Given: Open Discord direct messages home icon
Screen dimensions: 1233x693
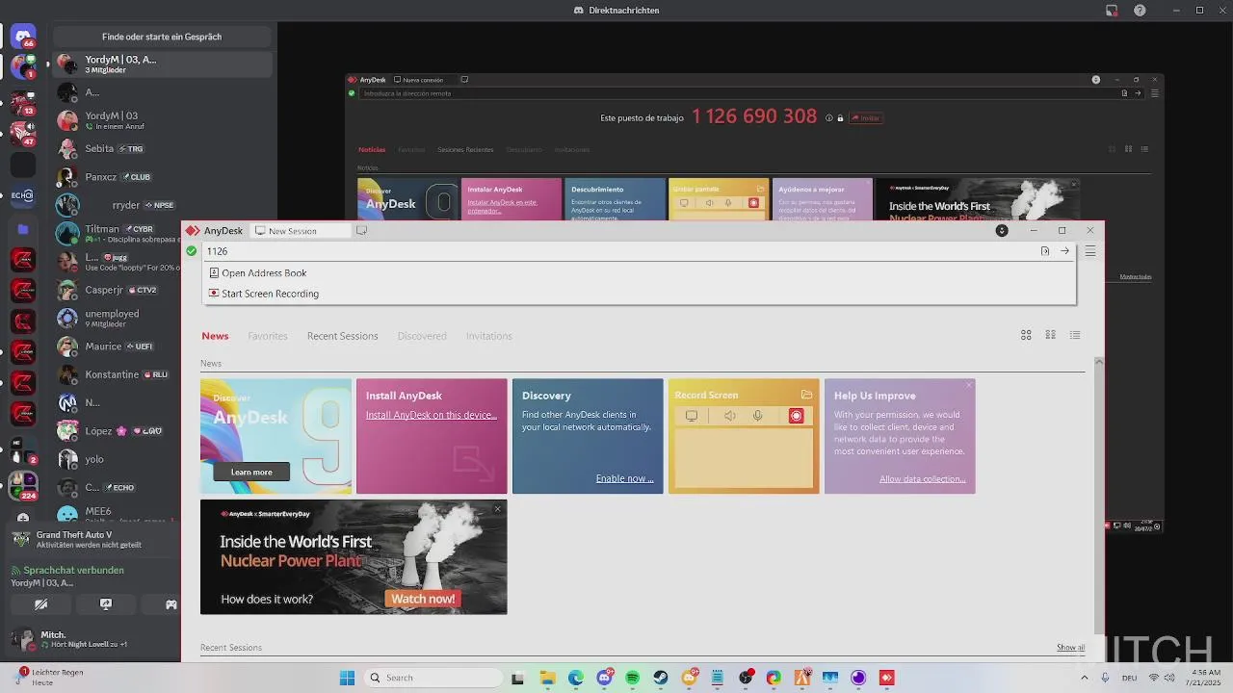Looking at the screenshot, I should (23, 37).
